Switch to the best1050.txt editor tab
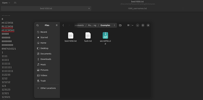203x100 pixels. click(46, 9)
